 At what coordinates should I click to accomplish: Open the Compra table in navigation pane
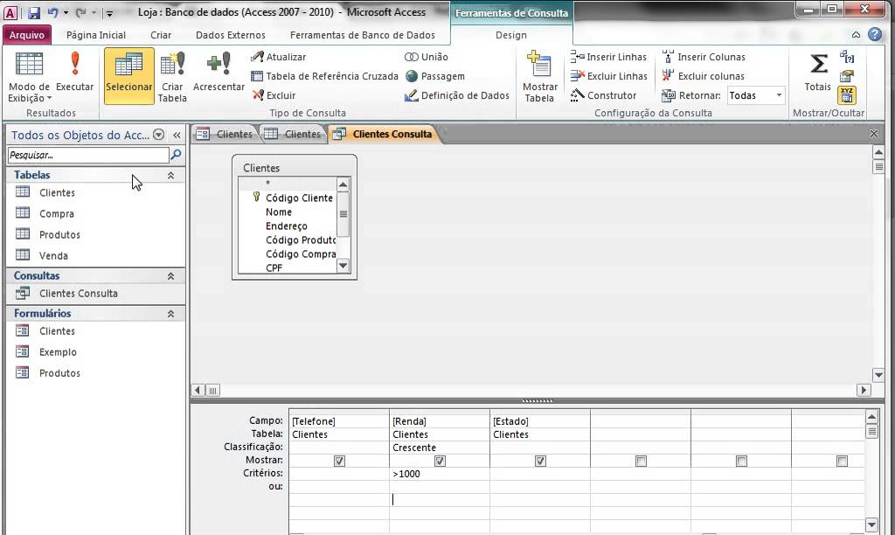(57, 213)
